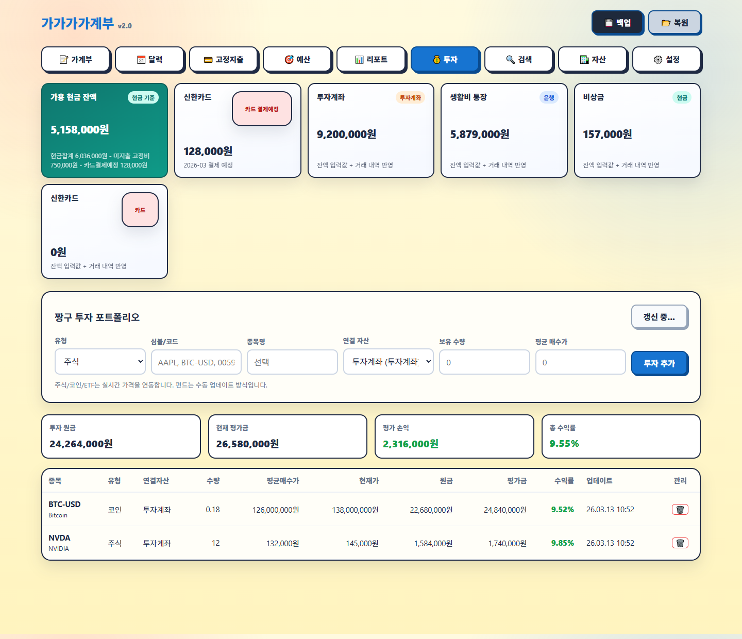
Task: Focus the 종목명 input field
Action: coord(292,362)
